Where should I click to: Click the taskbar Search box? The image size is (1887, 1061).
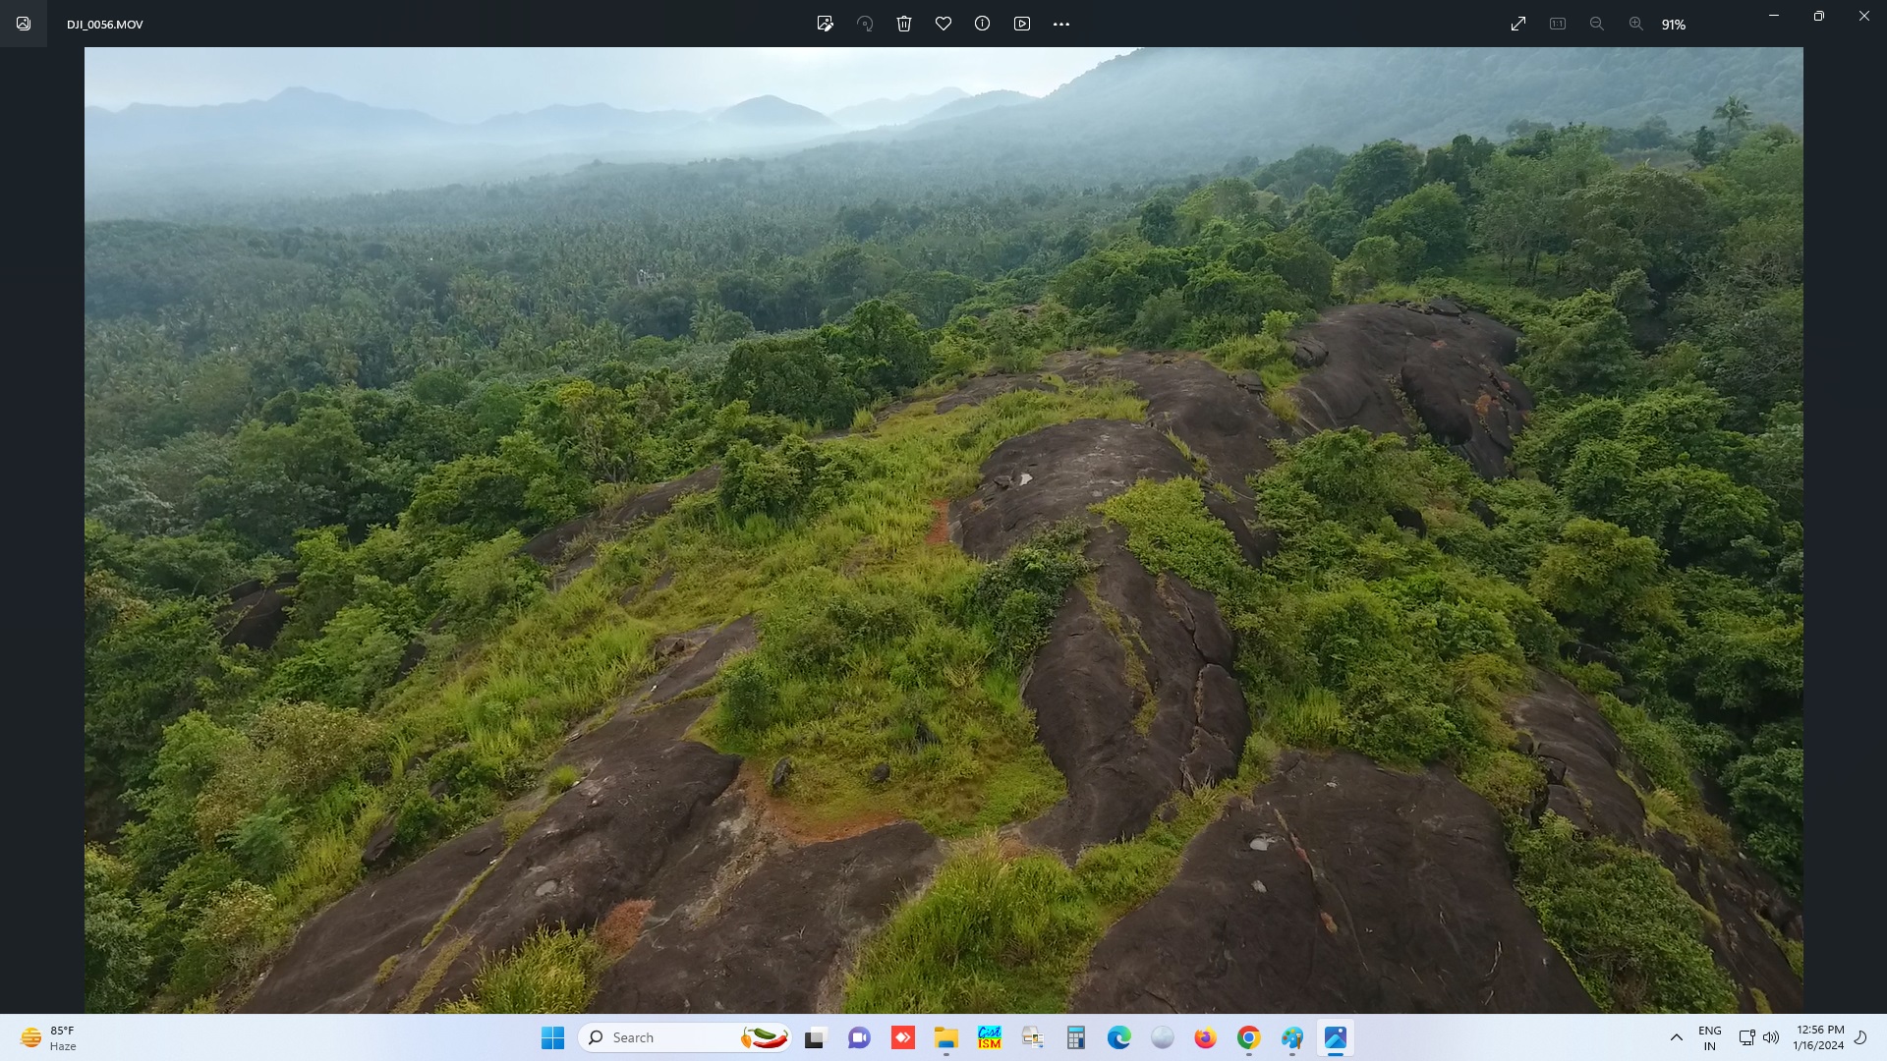click(x=685, y=1037)
